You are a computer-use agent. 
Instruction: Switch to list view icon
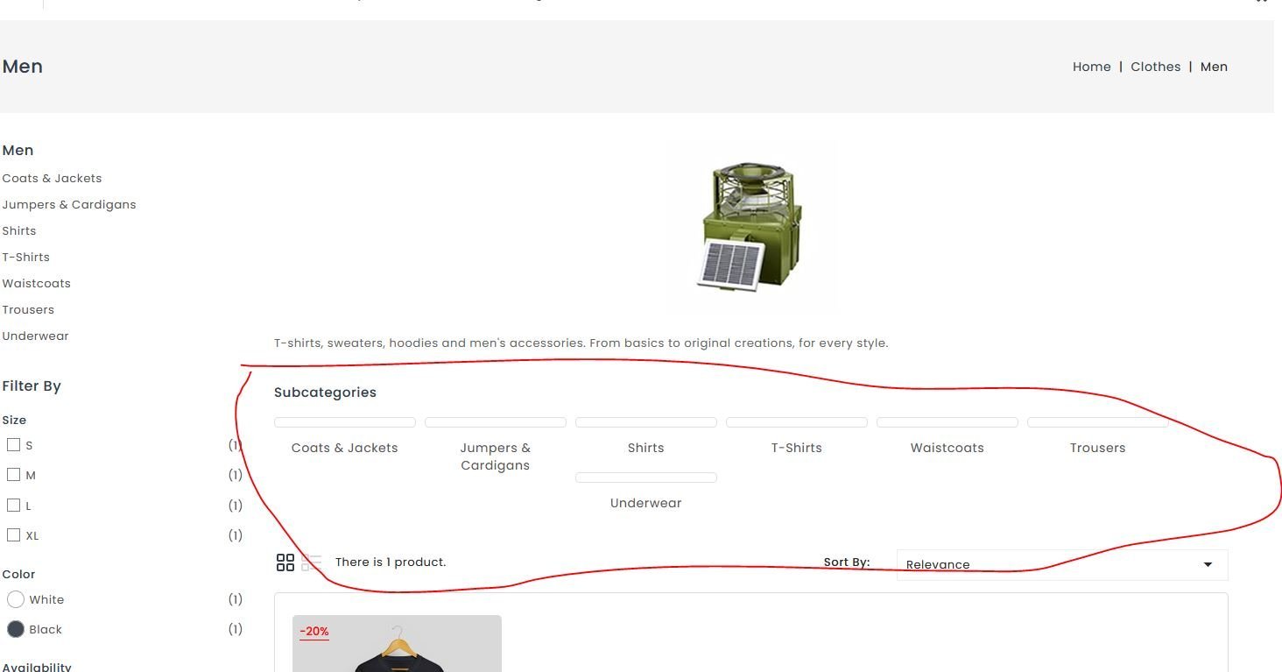coord(312,562)
